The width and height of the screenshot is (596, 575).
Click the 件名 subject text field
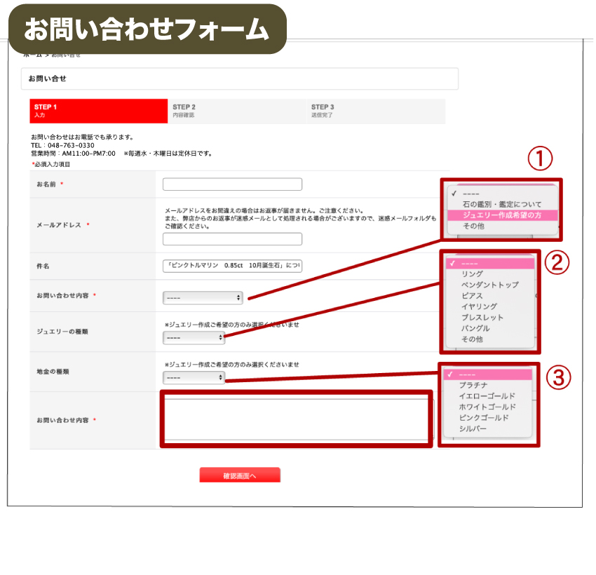coord(232,266)
